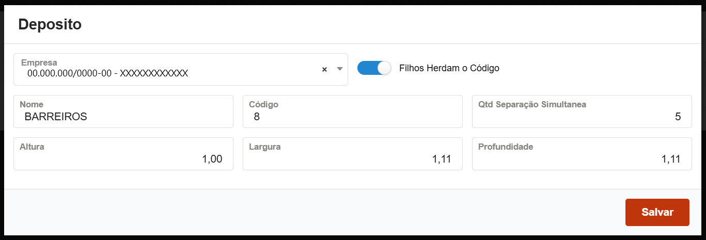
Task: Focus the Profundidade value 1,11
Action: click(x=671, y=159)
